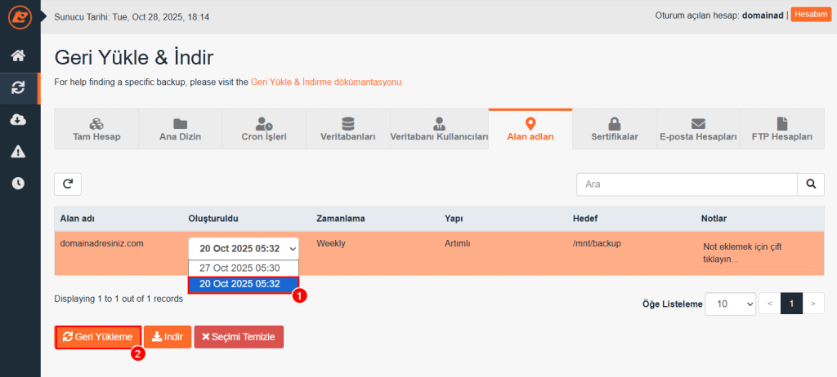Open the Alerts warning triangle icon
Screen dimensions: 837x377
tap(18, 152)
